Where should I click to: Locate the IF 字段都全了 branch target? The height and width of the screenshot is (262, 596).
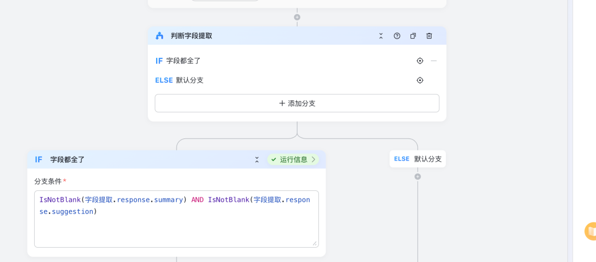point(419,61)
